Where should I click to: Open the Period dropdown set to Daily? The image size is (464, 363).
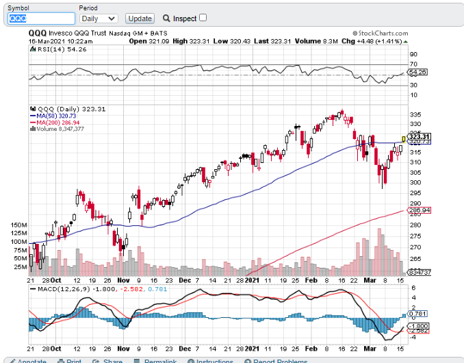(x=99, y=18)
